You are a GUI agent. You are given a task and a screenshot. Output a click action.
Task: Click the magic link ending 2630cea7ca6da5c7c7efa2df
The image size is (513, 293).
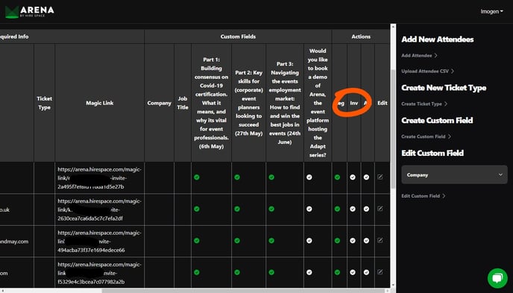click(99, 209)
